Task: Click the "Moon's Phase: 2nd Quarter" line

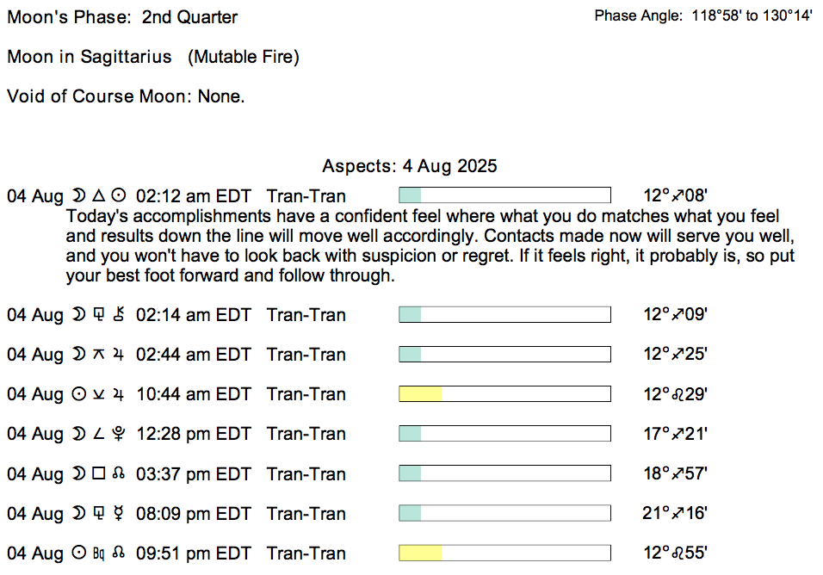Action: pyautogui.click(x=122, y=17)
